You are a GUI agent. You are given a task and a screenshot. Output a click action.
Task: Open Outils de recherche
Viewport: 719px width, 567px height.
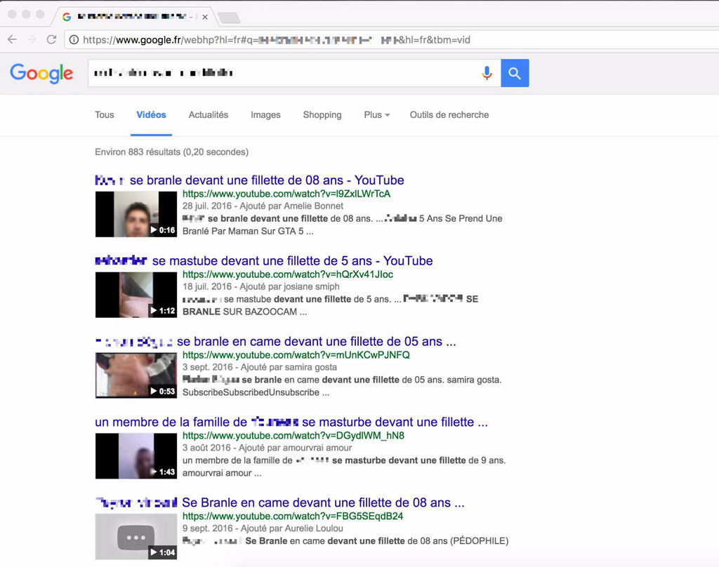coord(449,115)
